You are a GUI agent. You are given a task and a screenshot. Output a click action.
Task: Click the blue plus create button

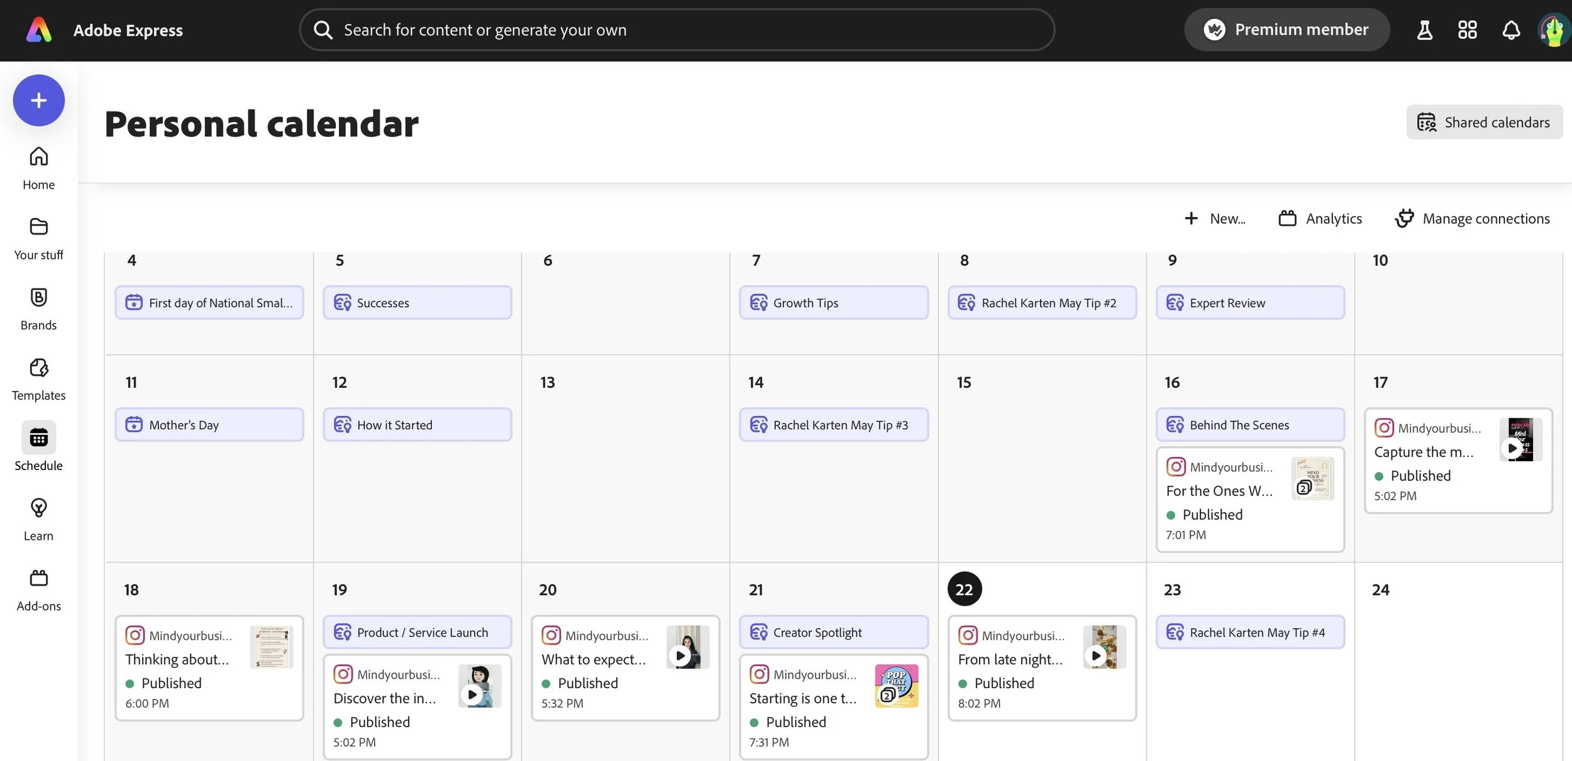(x=38, y=101)
